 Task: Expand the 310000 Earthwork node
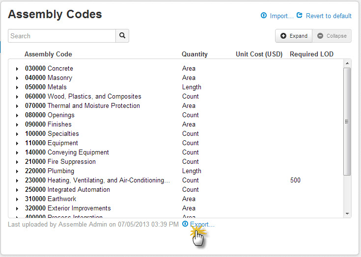tap(17, 199)
